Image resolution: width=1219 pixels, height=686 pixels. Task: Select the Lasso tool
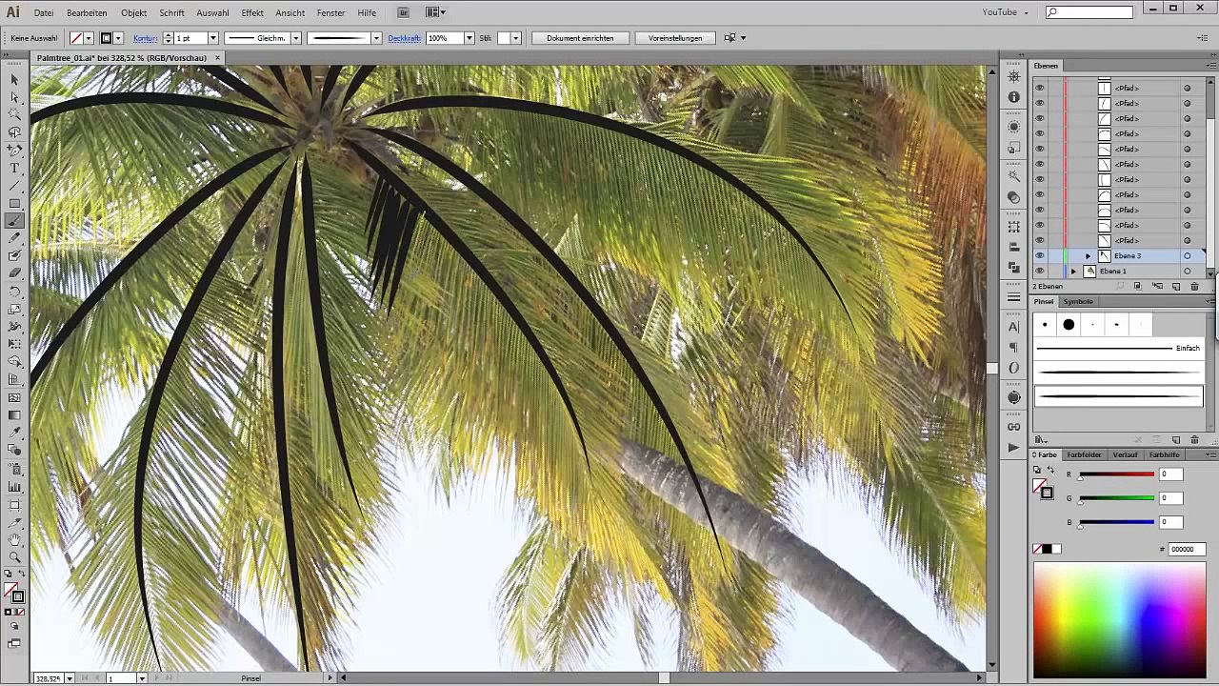(14, 132)
